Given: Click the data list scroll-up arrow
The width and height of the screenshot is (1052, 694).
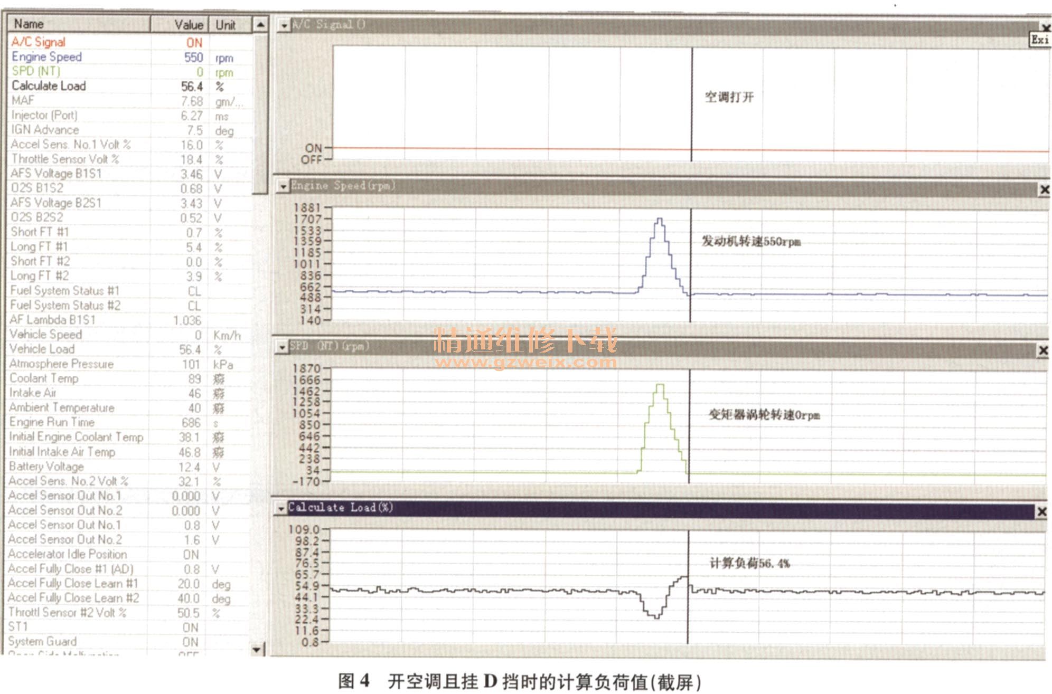Looking at the screenshot, I should tap(260, 25).
